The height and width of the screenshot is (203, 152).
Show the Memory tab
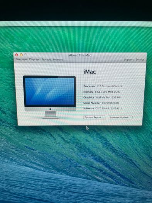(58, 60)
